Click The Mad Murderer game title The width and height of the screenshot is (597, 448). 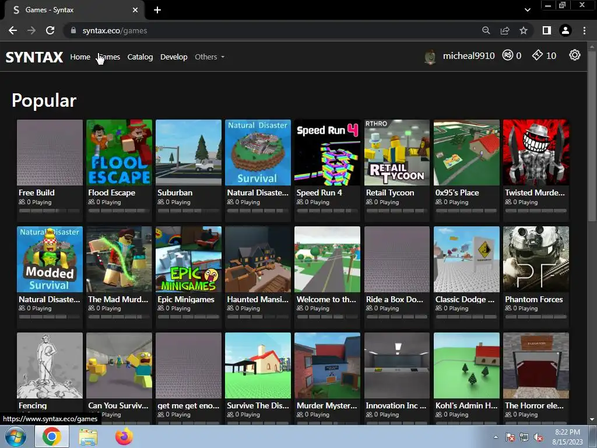point(118,299)
